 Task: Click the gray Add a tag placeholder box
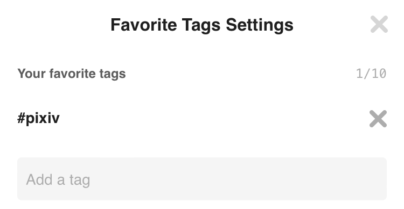click(x=202, y=179)
